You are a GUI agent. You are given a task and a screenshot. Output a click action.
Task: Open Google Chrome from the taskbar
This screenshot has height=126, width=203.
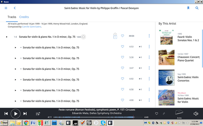tap(26, 123)
